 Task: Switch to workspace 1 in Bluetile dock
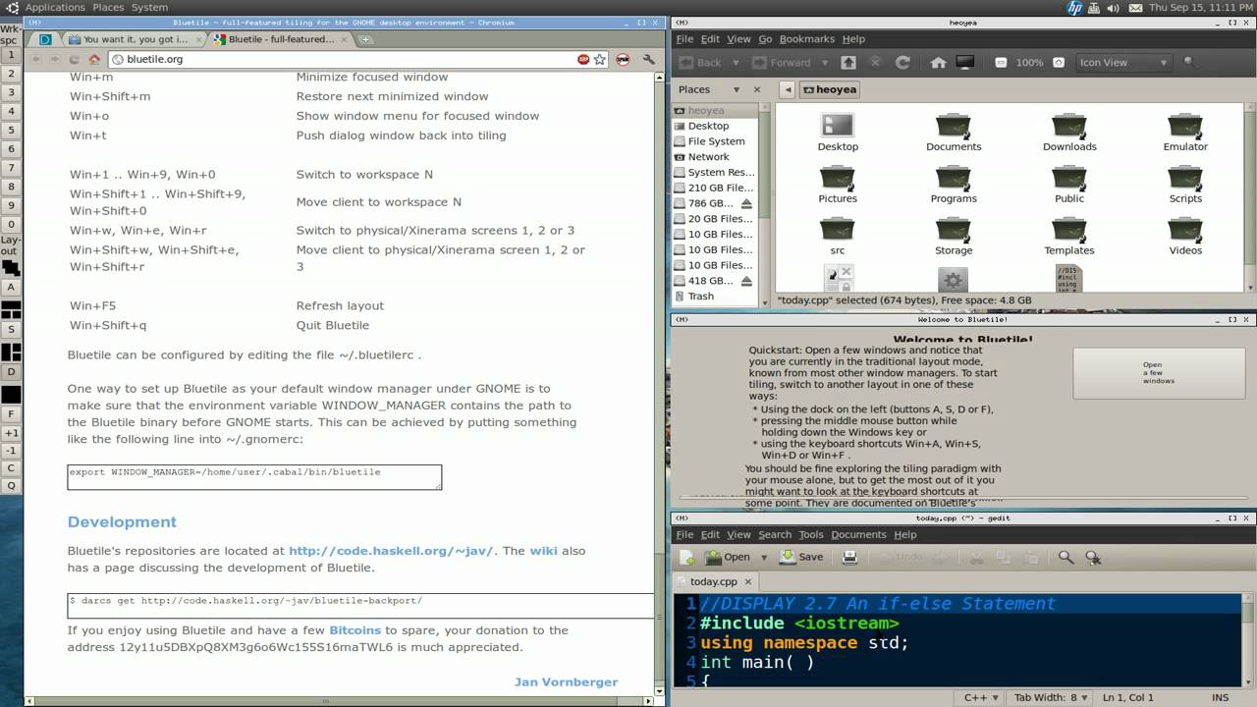click(x=11, y=55)
